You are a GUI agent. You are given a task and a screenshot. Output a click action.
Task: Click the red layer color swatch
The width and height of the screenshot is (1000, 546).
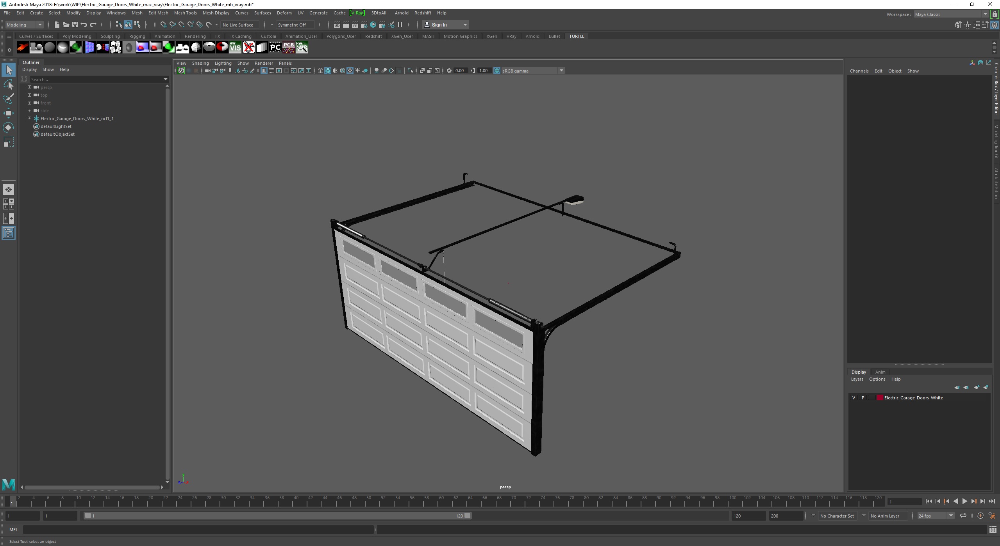click(x=880, y=398)
